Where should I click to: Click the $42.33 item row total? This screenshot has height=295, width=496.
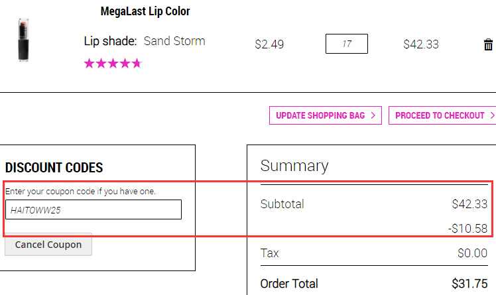[x=421, y=44]
